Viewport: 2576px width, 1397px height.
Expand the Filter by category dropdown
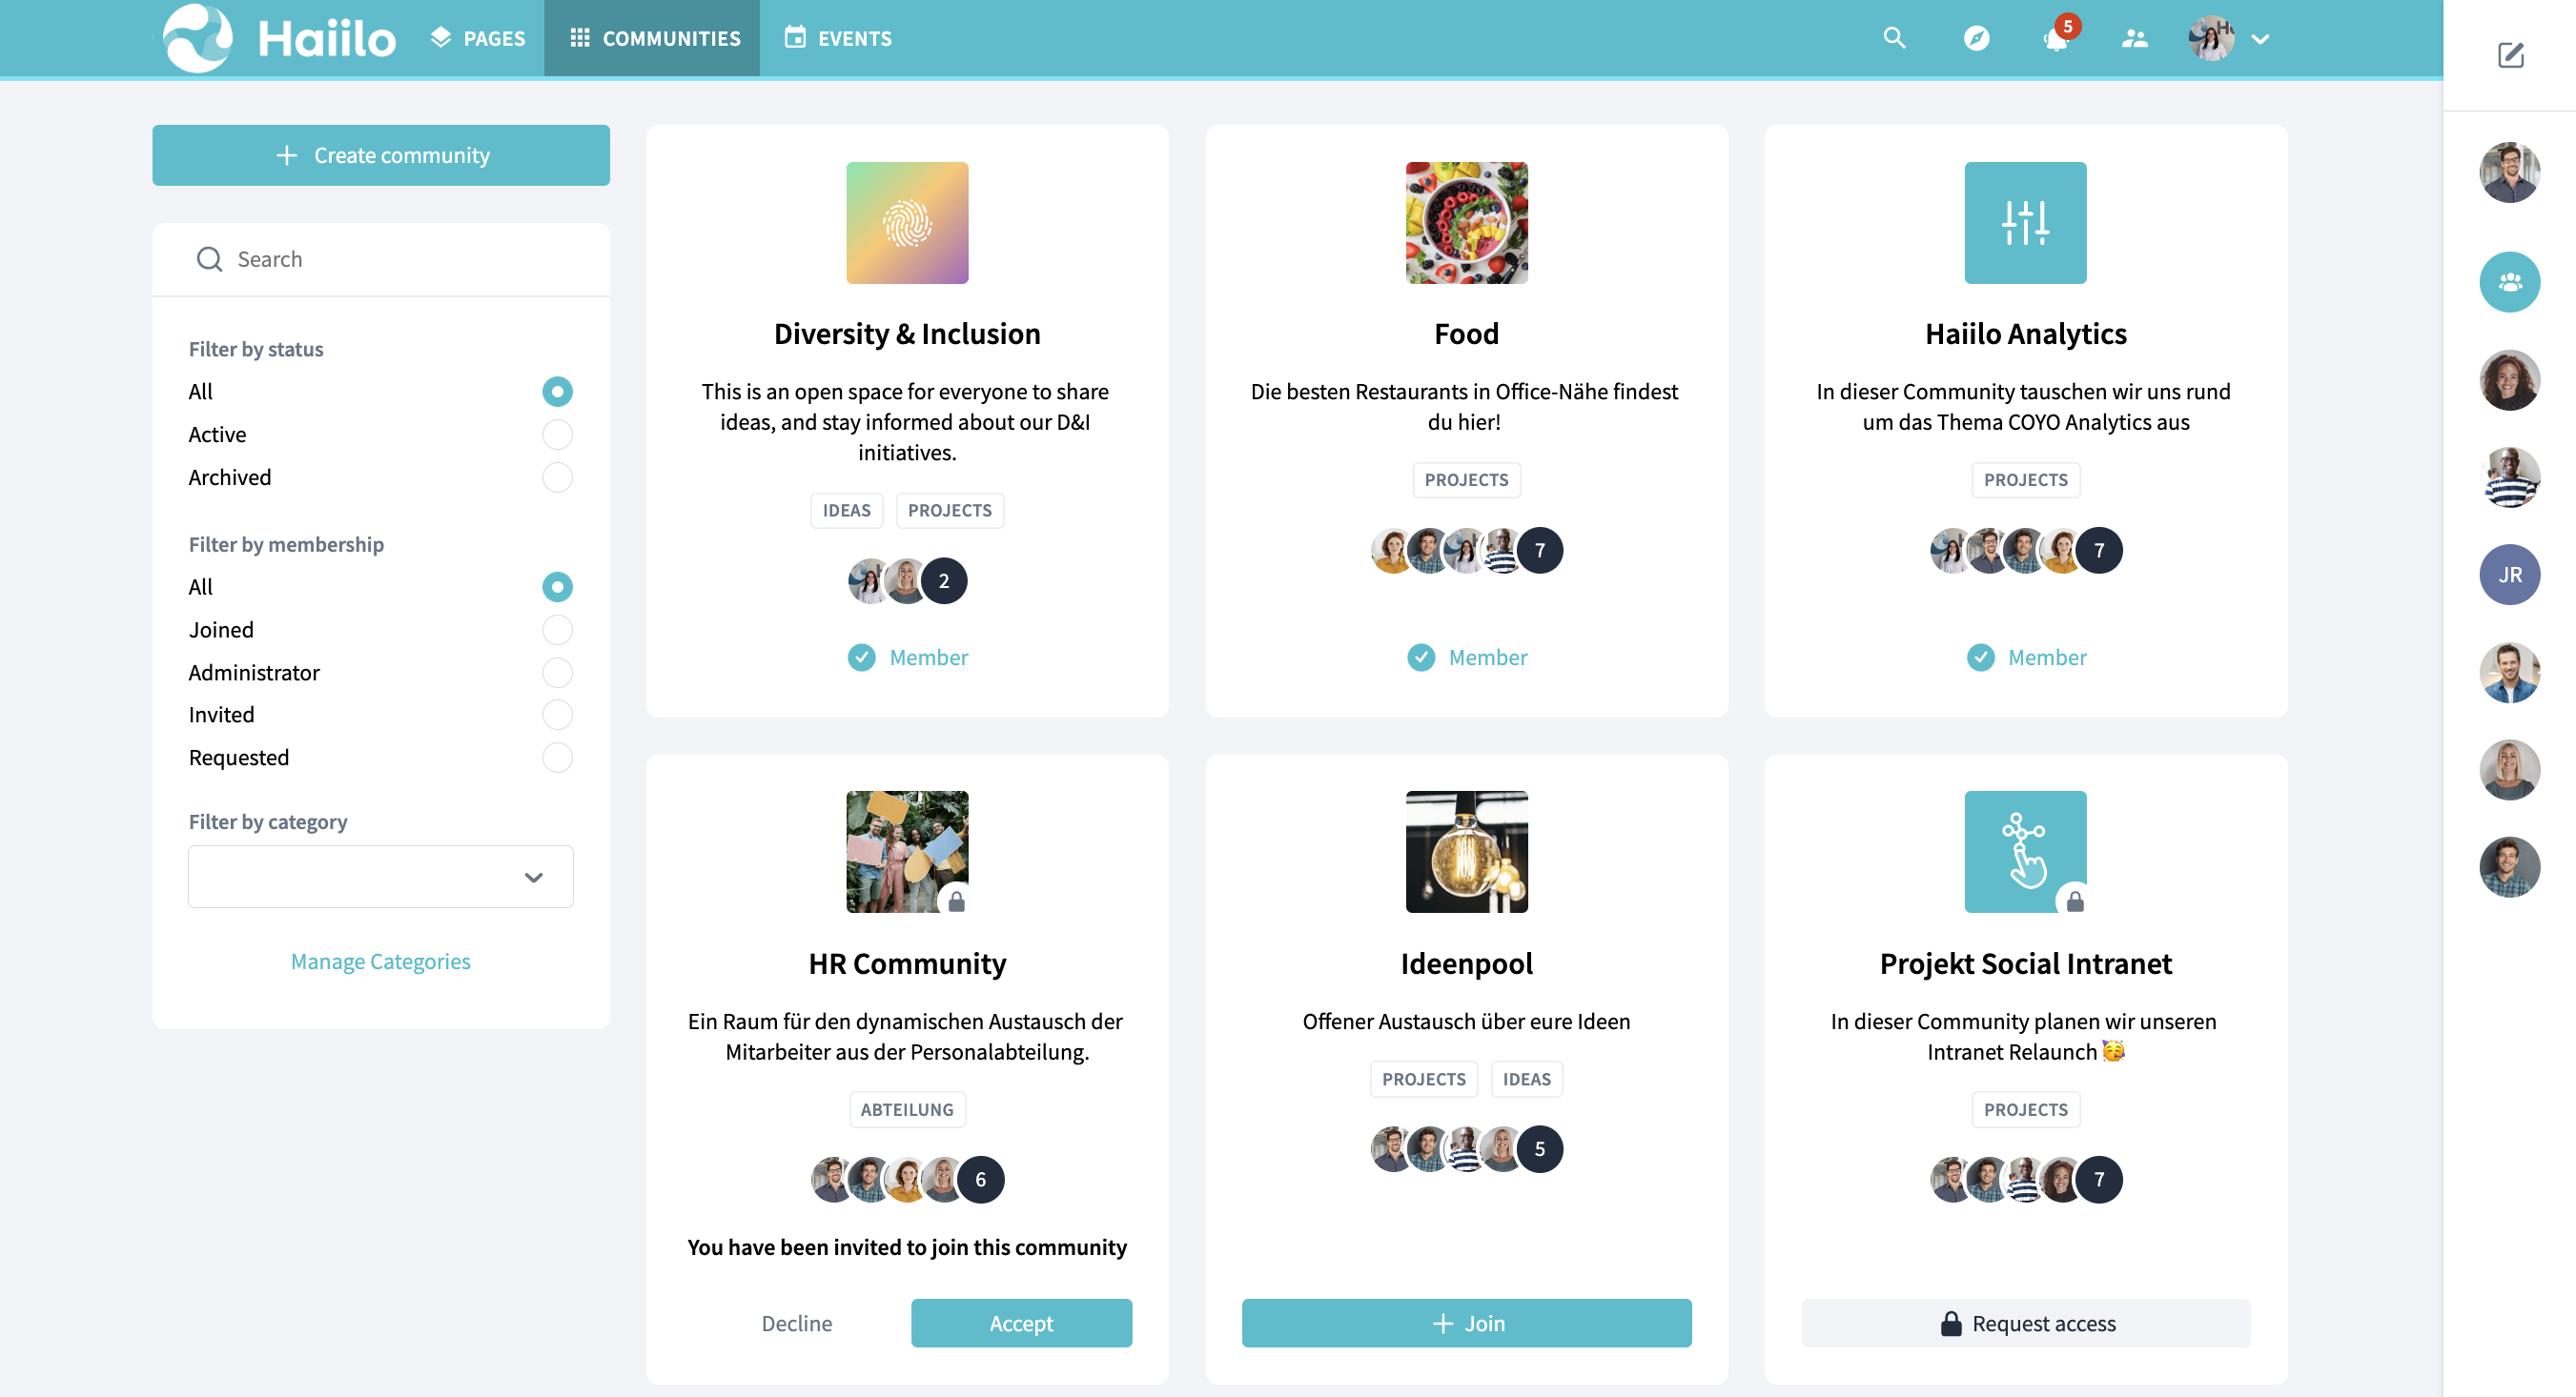(381, 878)
